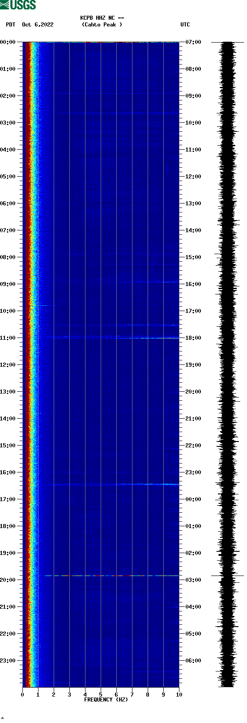Click the 1 Hz frequency tick label
Viewport: 247px width, 723px height.
pos(38,695)
